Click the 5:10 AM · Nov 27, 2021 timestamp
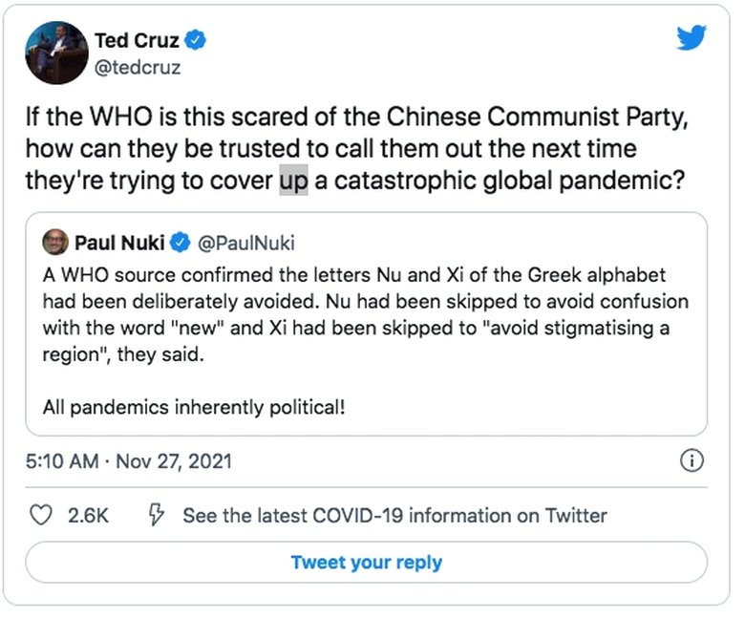This screenshot has height=619, width=745. coord(128,462)
